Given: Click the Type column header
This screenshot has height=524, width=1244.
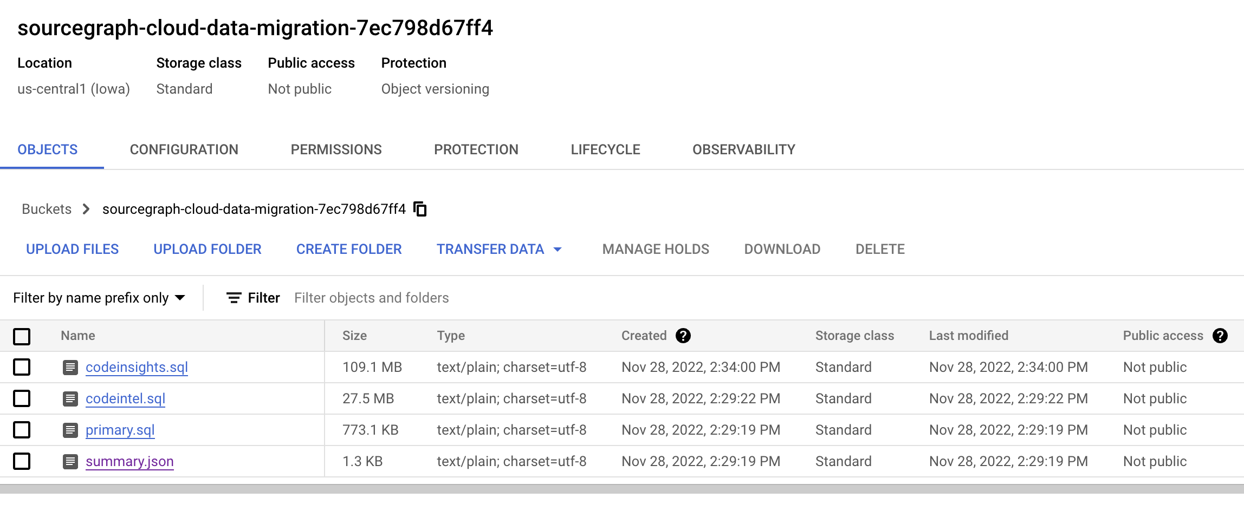Looking at the screenshot, I should (451, 336).
